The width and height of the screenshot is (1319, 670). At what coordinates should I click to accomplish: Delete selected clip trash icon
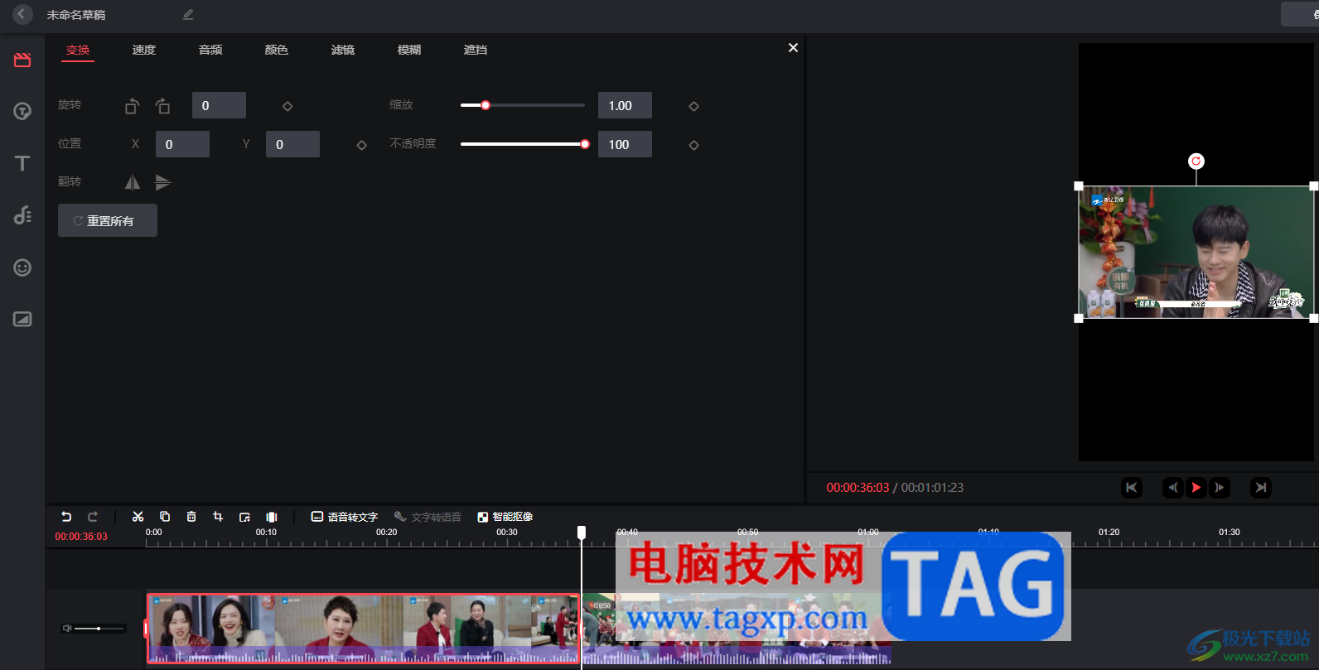[x=191, y=517]
